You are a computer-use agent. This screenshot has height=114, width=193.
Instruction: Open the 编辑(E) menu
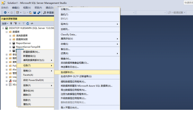[x=16, y=8]
